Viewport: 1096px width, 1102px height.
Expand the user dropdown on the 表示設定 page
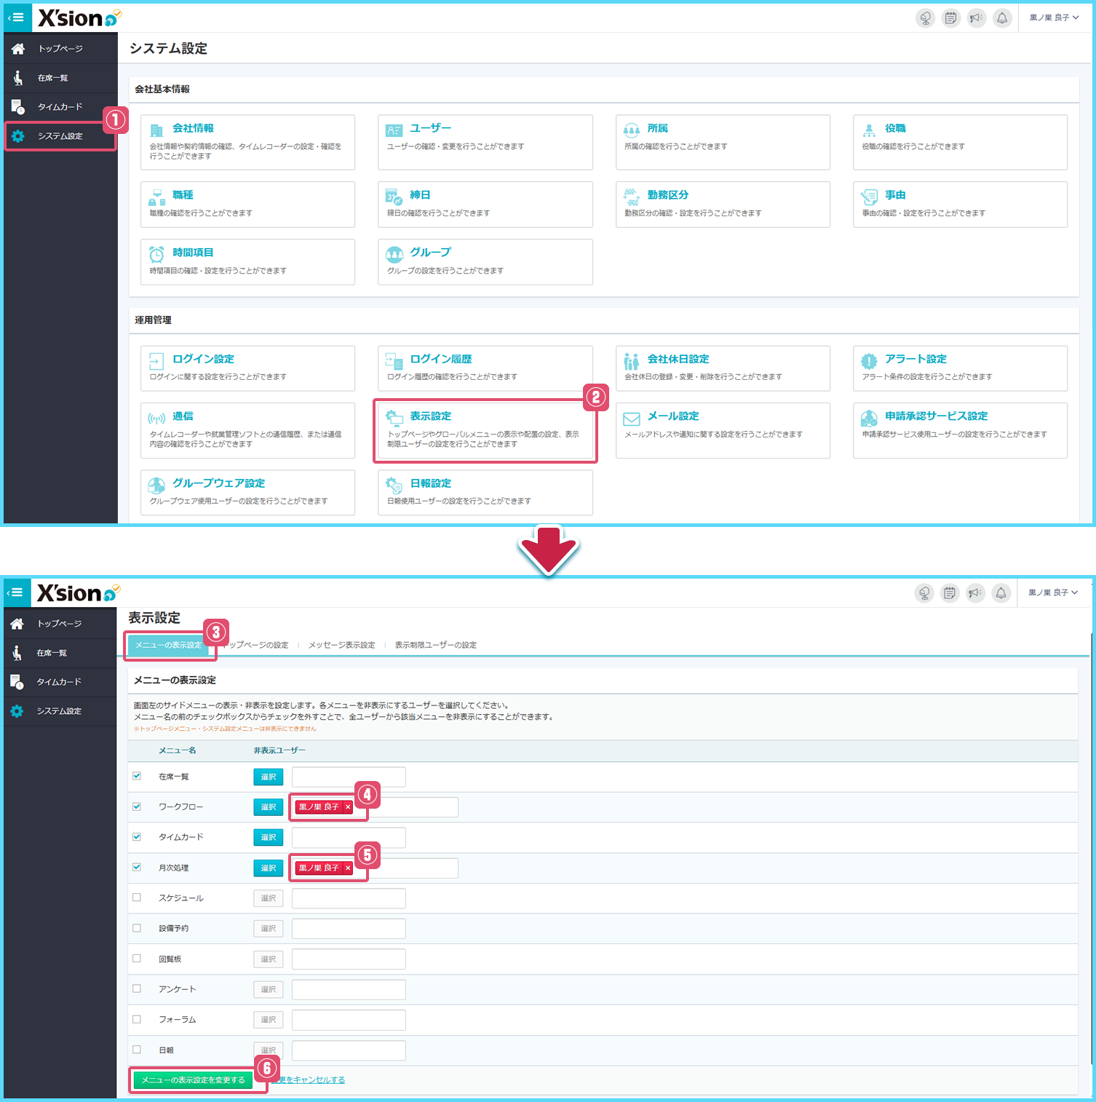click(1053, 593)
